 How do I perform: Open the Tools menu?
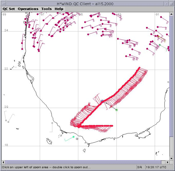coord(46,9)
